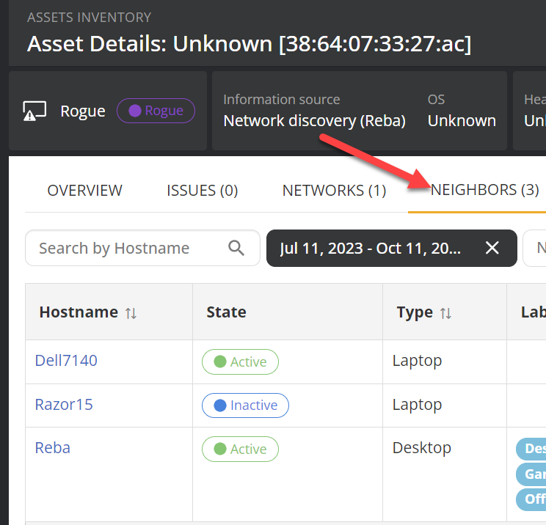The height and width of the screenshot is (525, 546).
Task: Click the first label tag in Reba row
Action: coord(531,449)
